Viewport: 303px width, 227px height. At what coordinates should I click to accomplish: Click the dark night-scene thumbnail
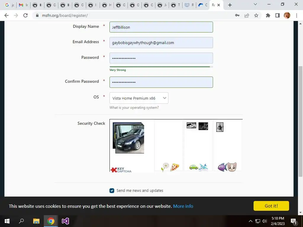point(203,126)
